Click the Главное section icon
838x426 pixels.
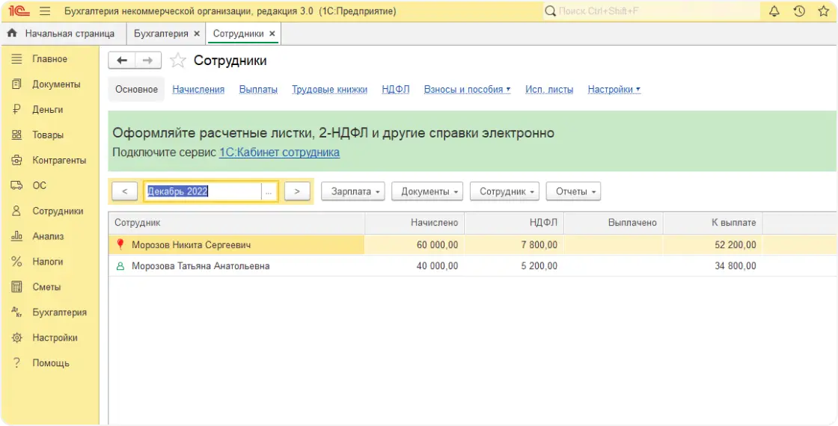[16, 59]
